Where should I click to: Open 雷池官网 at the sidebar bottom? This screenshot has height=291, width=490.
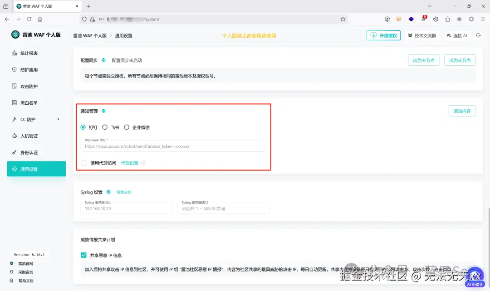coord(21,263)
